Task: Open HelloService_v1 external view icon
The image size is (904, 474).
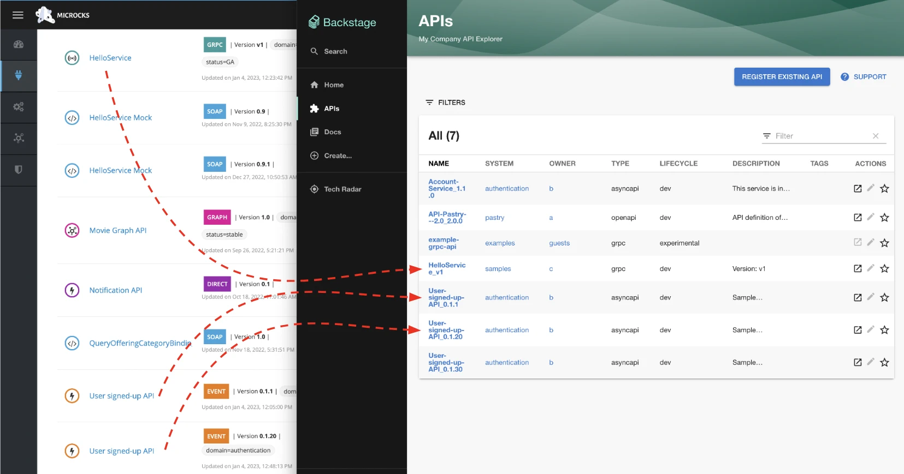Action: (x=858, y=269)
